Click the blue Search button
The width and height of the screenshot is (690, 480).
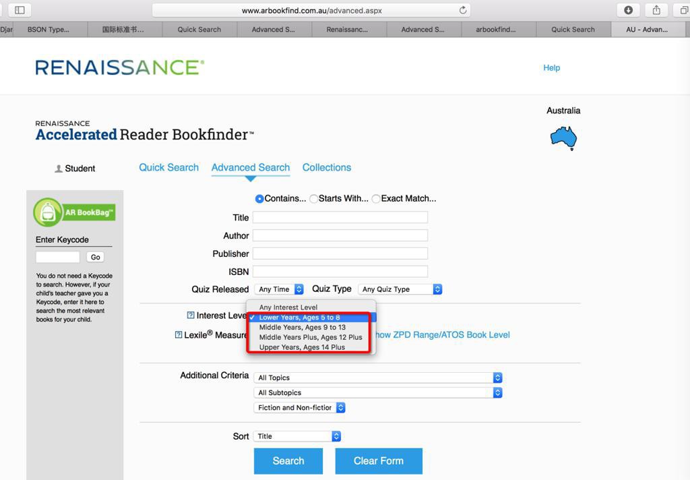288,461
